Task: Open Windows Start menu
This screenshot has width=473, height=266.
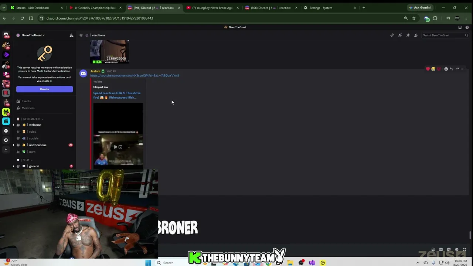Action: tap(148, 263)
